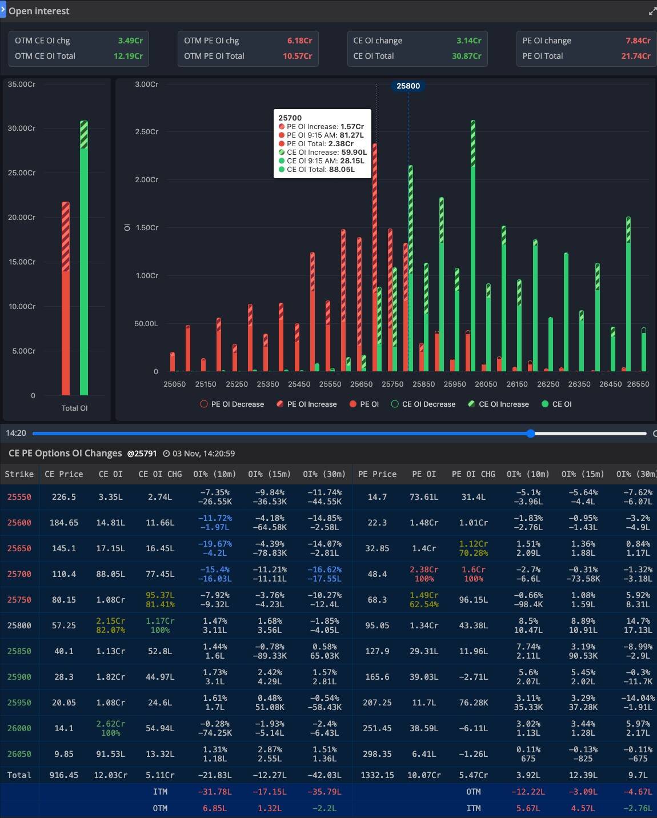
Task: Select the 26000 strike row
Action: coord(19,728)
